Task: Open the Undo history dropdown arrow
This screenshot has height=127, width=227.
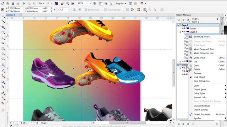Action: [x=44, y=3]
